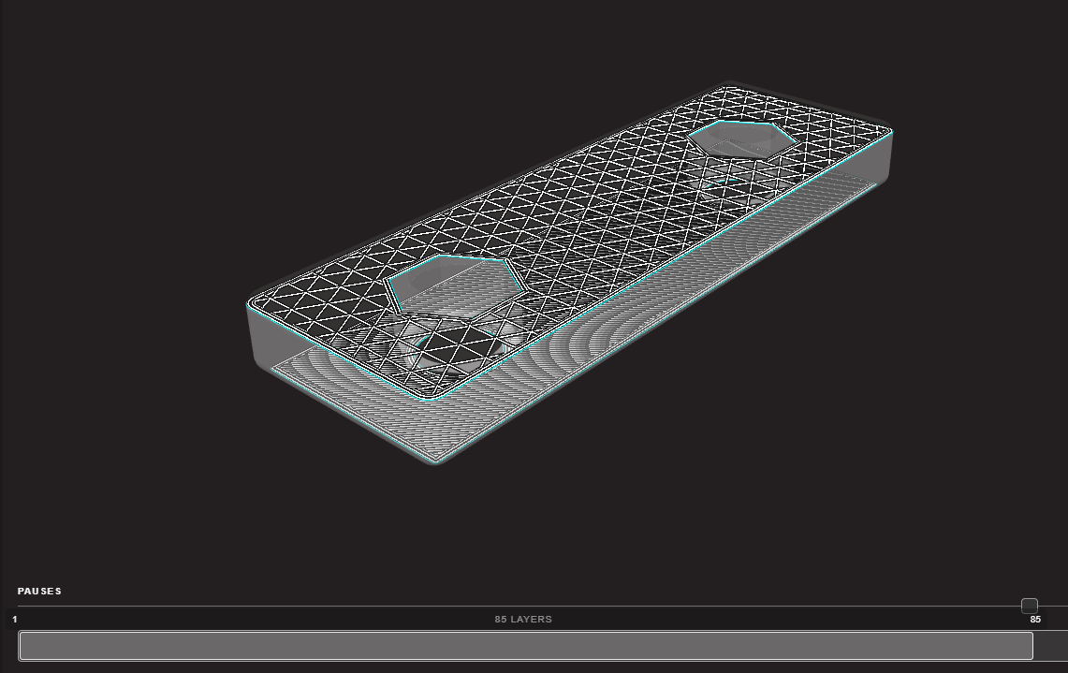Click the middle of the layer slider track
The width and height of the screenshot is (1068, 673).
(x=524, y=607)
